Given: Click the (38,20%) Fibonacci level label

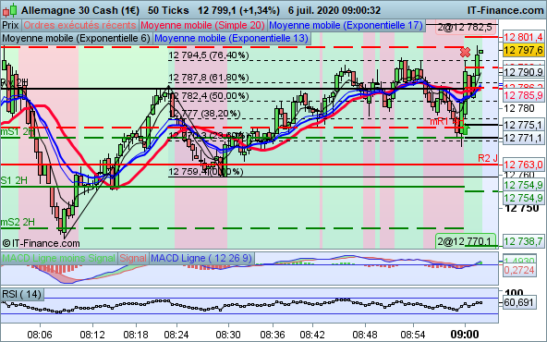Looking at the screenshot, I should (x=221, y=114).
